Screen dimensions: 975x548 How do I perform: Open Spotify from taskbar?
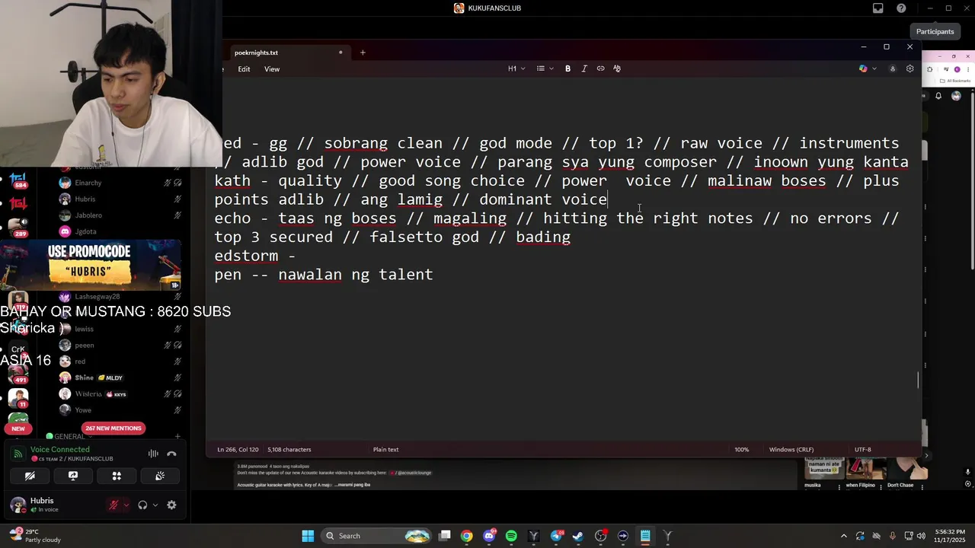click(511, 536)
